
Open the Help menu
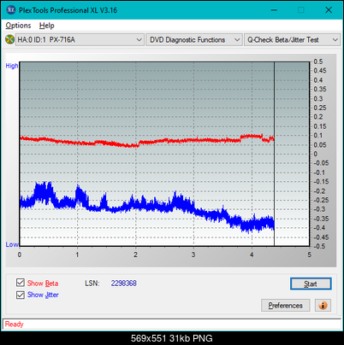pyautogui.click(x=47, y=26)
